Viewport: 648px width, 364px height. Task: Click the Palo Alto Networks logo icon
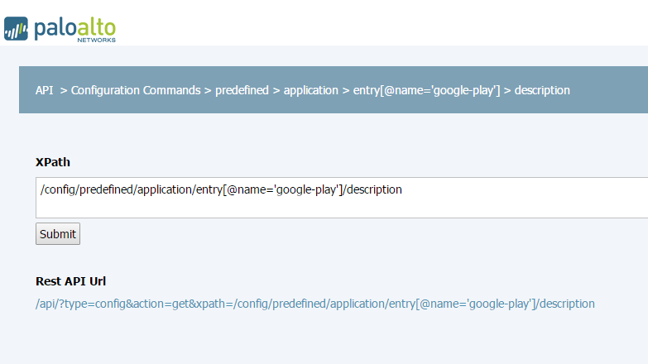point(16,28)
